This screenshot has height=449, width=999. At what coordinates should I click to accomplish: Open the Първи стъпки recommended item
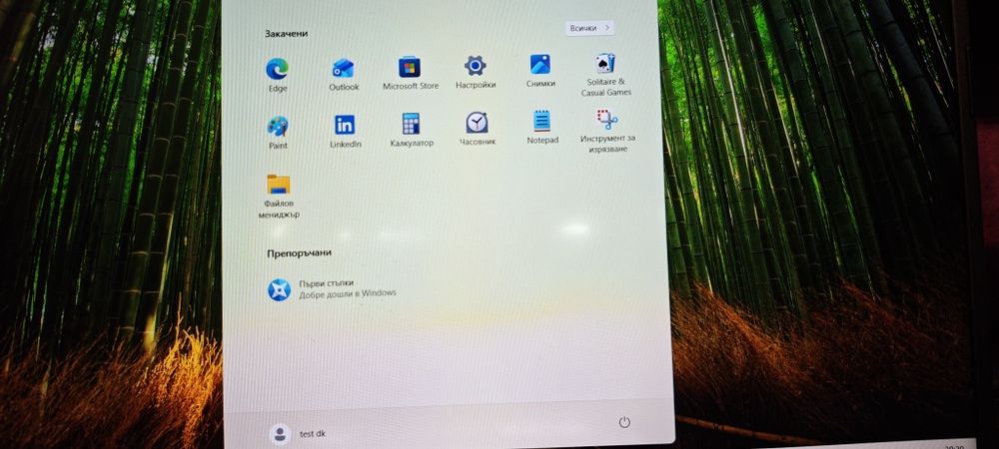(332, 288)
